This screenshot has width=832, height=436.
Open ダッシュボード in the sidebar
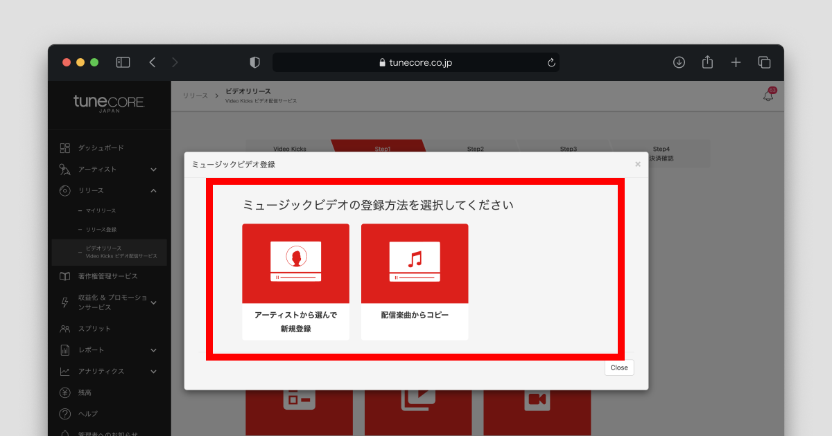point(101,148)
